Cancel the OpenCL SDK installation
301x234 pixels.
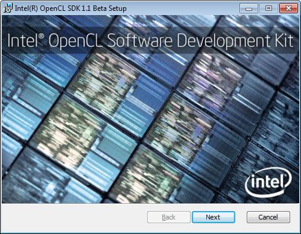[268, 217]
